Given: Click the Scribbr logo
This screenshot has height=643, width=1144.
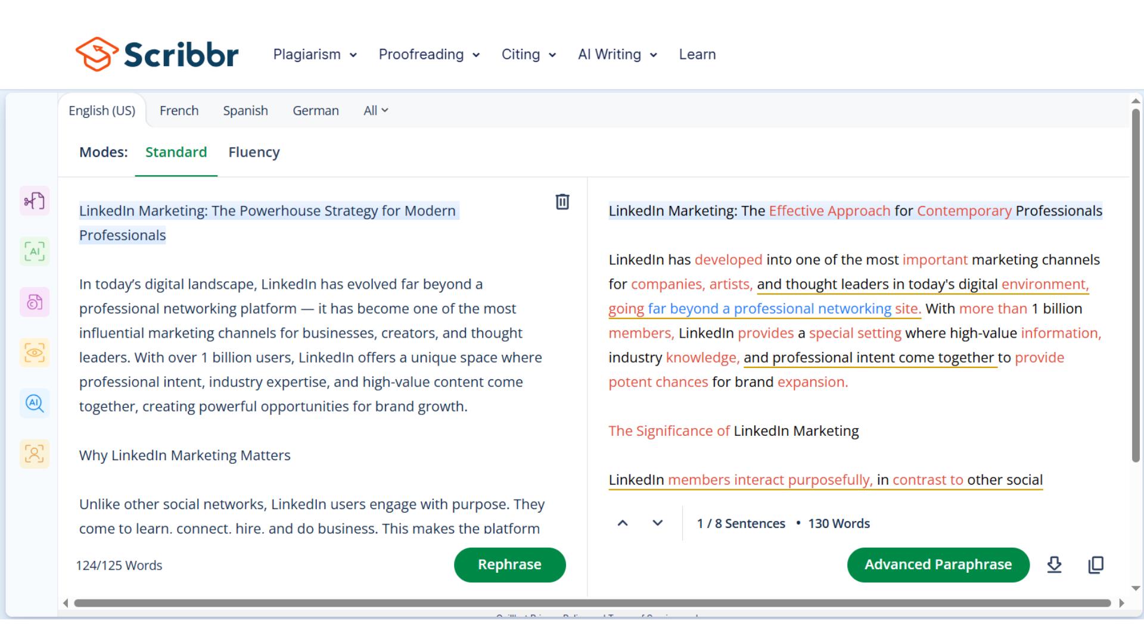Looking at the screenshot, I should (157, 55).
